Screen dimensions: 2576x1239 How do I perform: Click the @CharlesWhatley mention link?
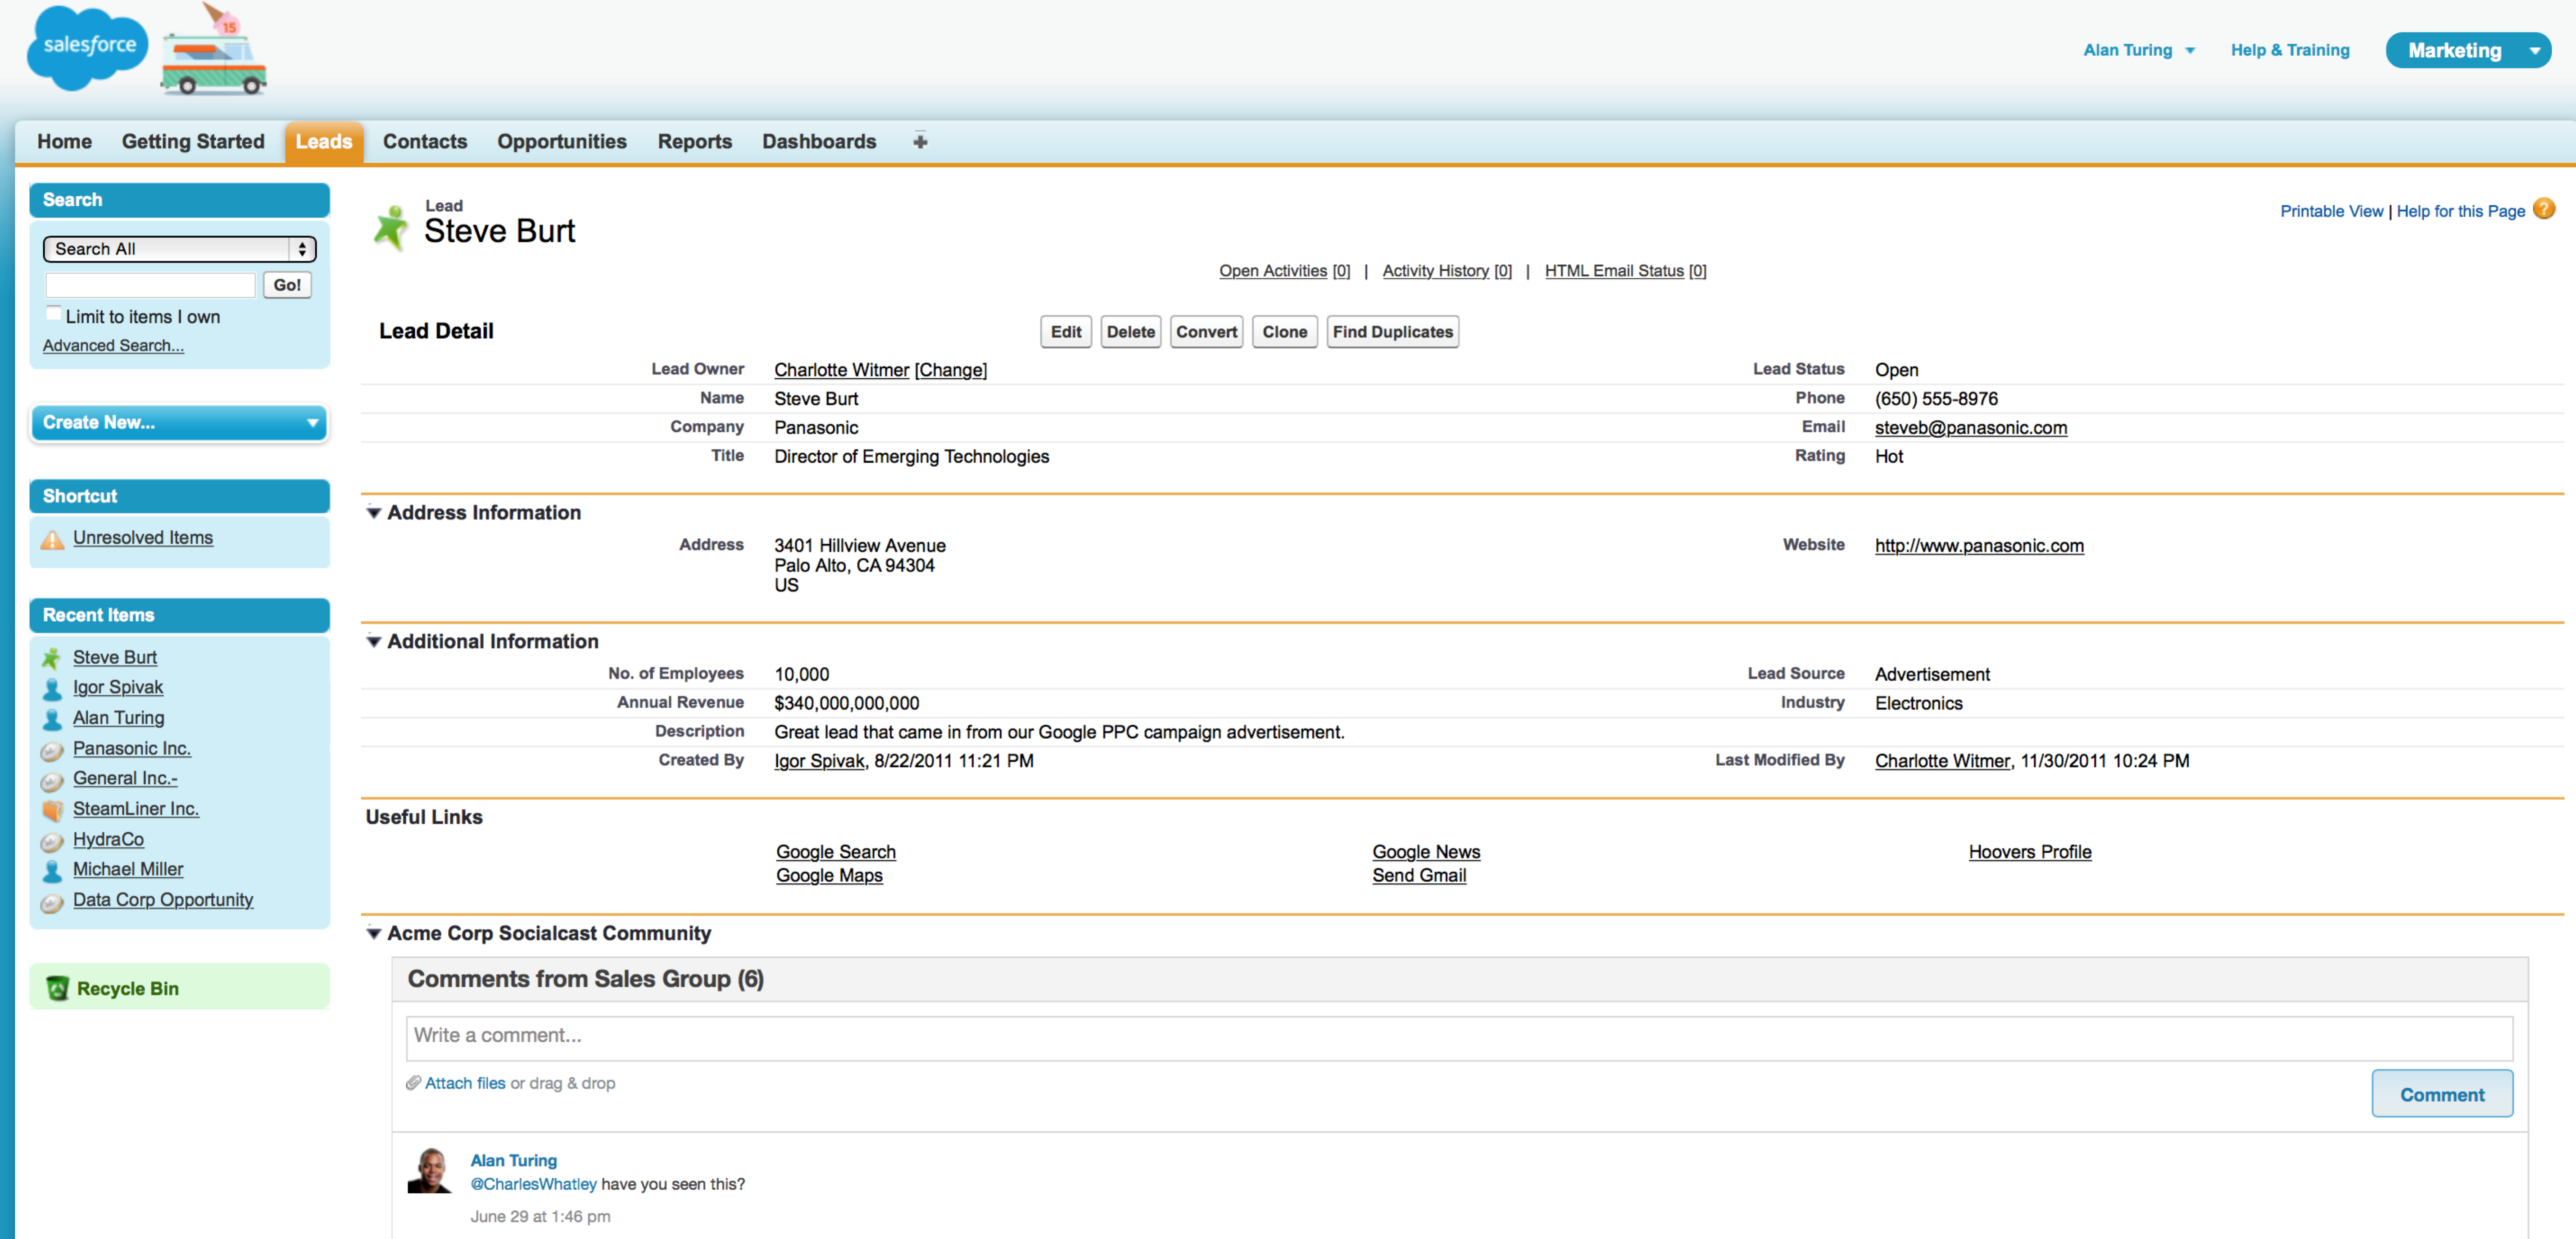[x=533, y=1184]
